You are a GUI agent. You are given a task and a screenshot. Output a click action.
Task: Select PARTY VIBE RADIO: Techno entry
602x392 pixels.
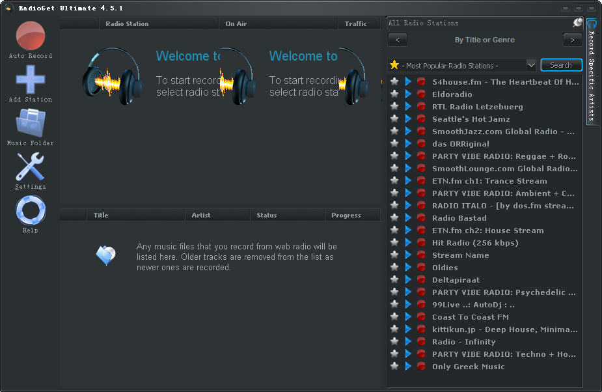(504, 354)
